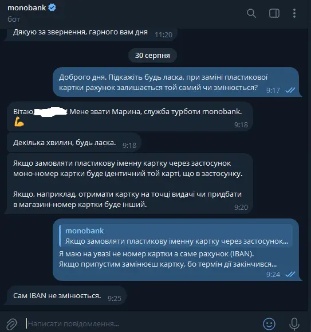
Task: Click the '30 серпня' date badge
Action: pyautogui.click(x=152, y=55)
